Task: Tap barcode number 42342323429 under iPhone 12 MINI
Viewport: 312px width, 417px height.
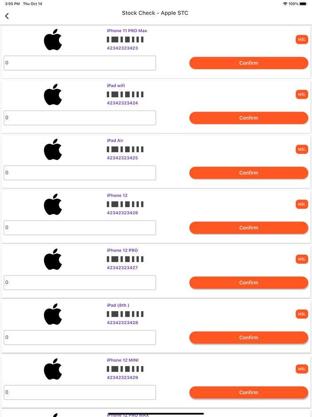Action: (x=122, y=377)
